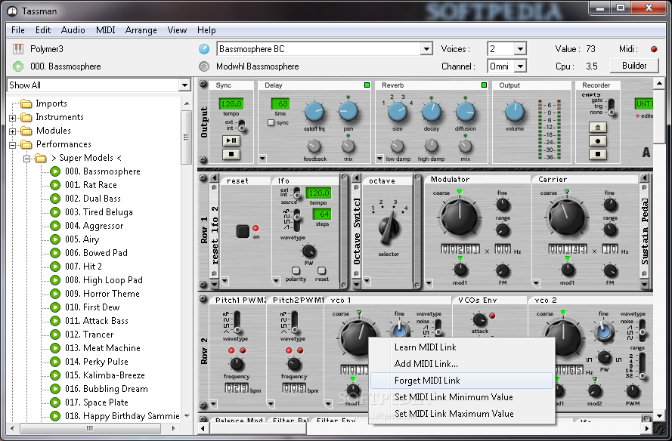This screenshot has width=672, height=441.
Task: Open the Bassmosphere BC preset dropdown
Action: click(426, 49)
